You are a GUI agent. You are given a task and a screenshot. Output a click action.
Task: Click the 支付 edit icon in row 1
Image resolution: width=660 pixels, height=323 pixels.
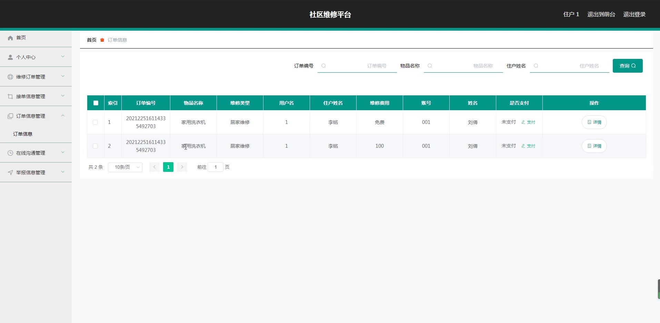tap(523, 122)
